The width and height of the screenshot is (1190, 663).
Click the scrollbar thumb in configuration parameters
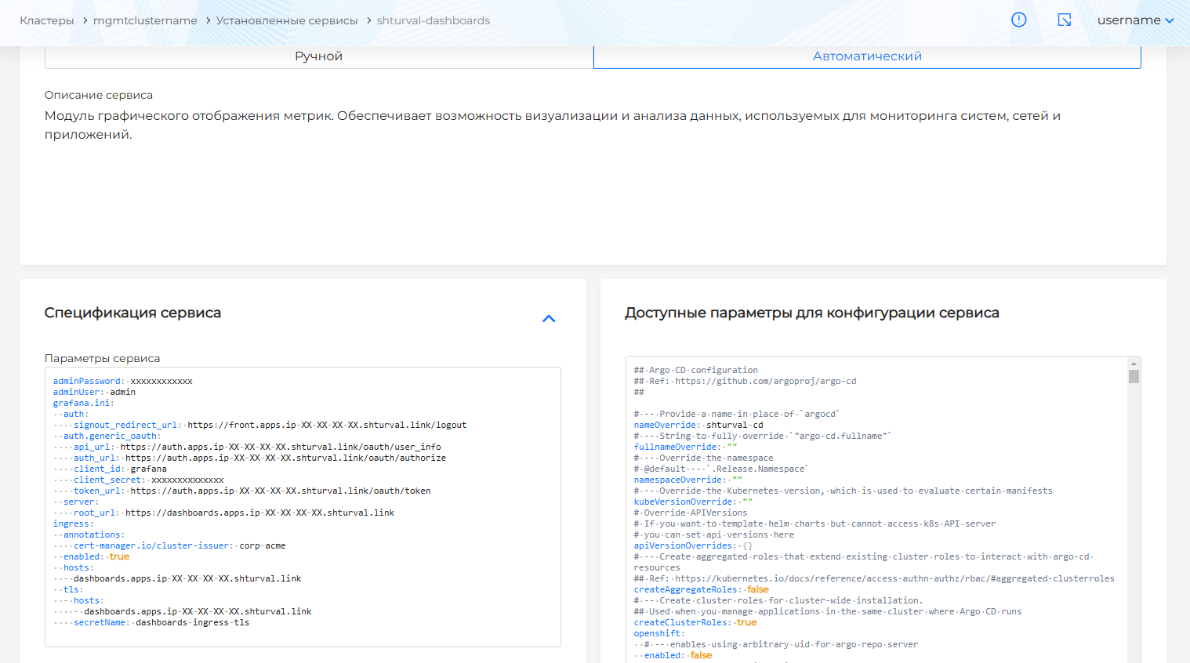pos(1134,377)
